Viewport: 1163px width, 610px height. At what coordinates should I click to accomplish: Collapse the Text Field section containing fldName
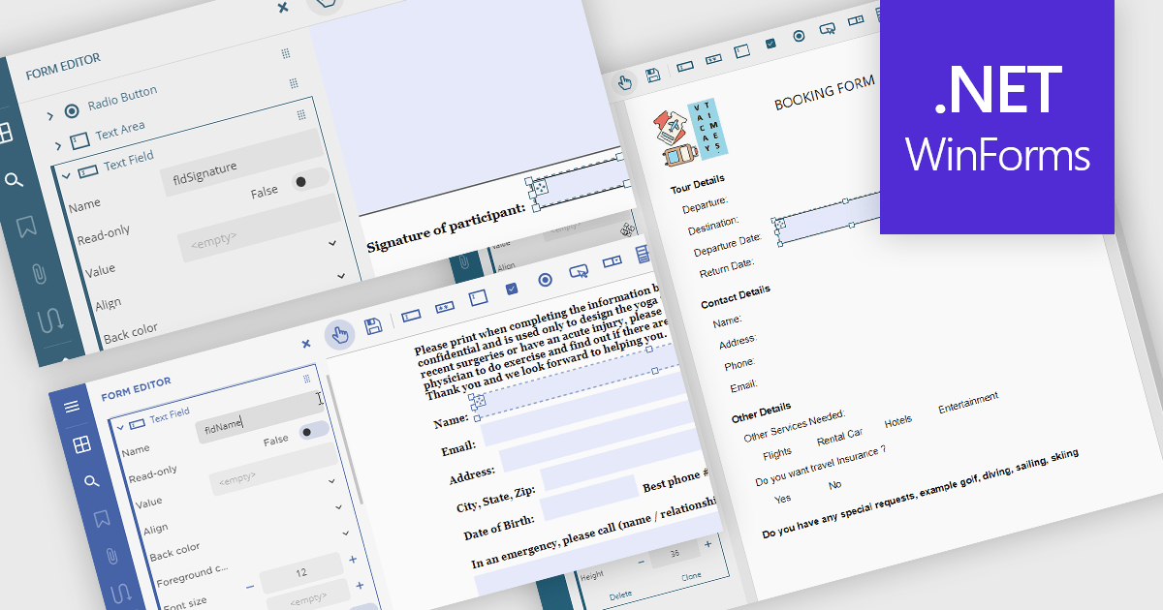pyautogui.click(x=120, y=425)
